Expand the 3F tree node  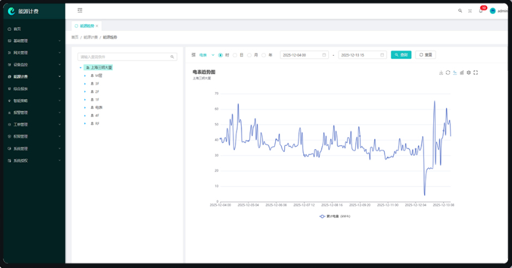[x=85, y=83]
